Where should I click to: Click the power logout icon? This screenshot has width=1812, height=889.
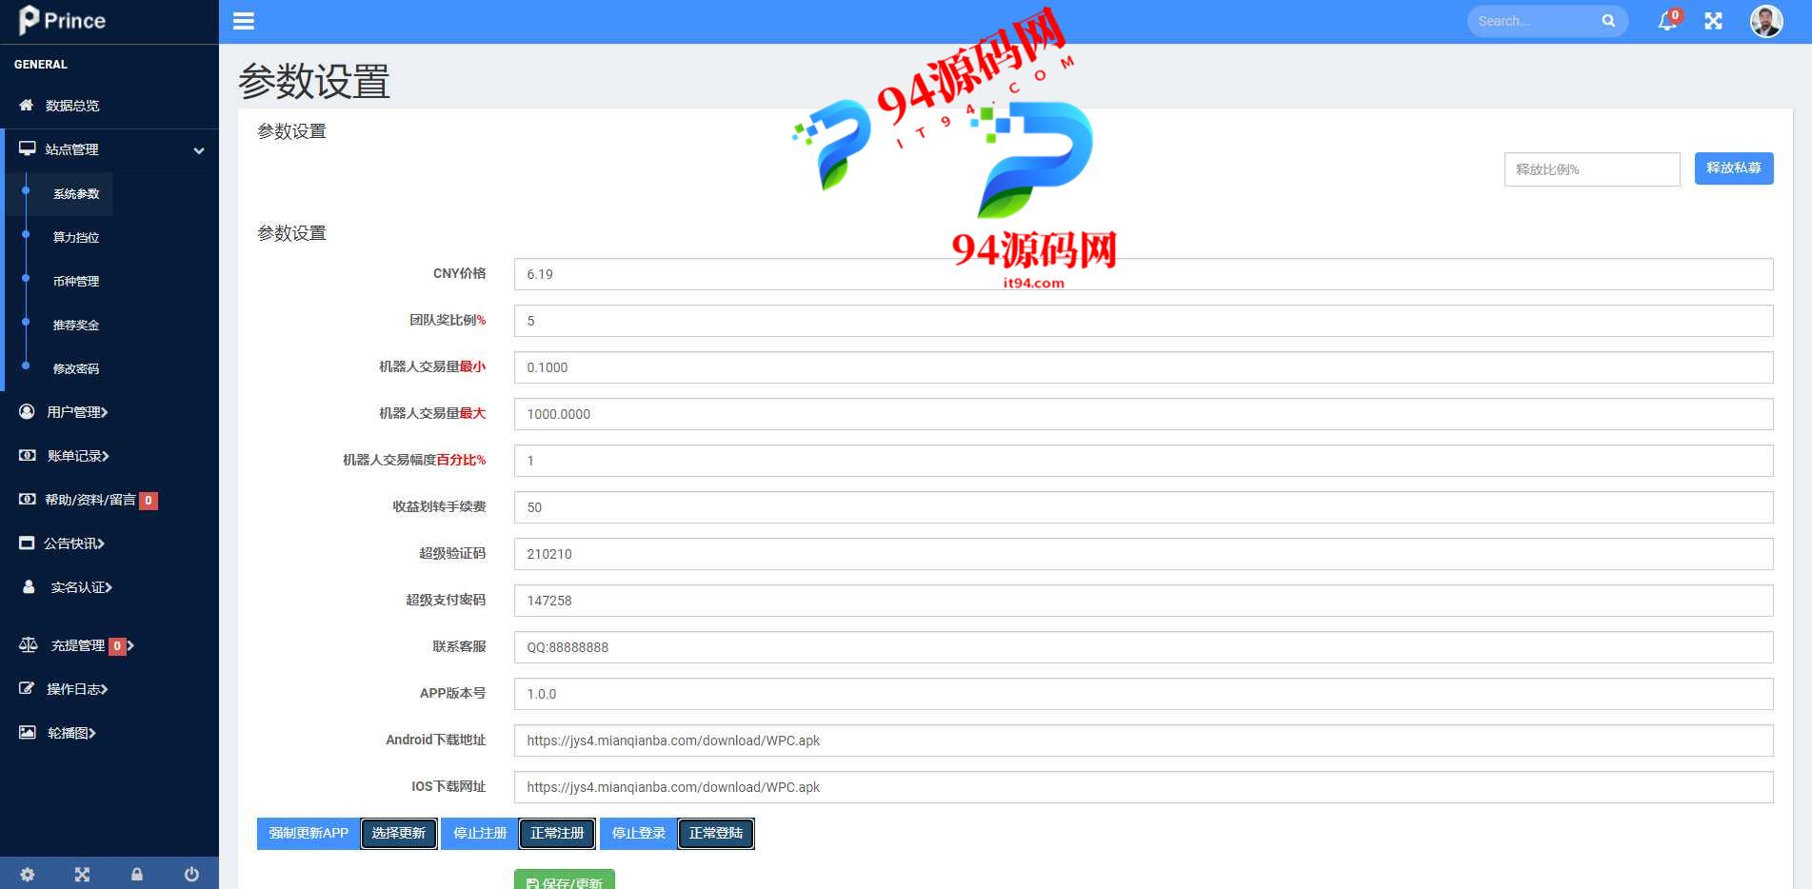[191, 874]
